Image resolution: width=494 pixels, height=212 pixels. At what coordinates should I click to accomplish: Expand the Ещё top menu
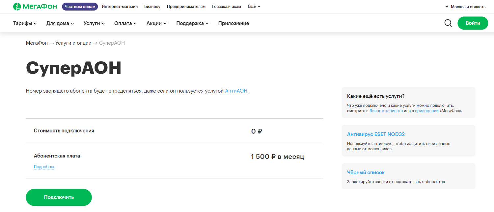pyautogui.click(x=254, y=7)
